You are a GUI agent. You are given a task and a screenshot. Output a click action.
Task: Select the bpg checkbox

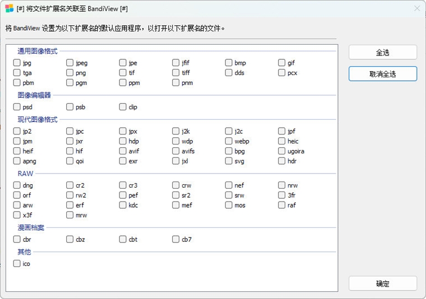coord(229,151)
